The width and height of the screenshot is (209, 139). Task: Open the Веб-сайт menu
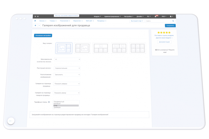coord(90,21)
